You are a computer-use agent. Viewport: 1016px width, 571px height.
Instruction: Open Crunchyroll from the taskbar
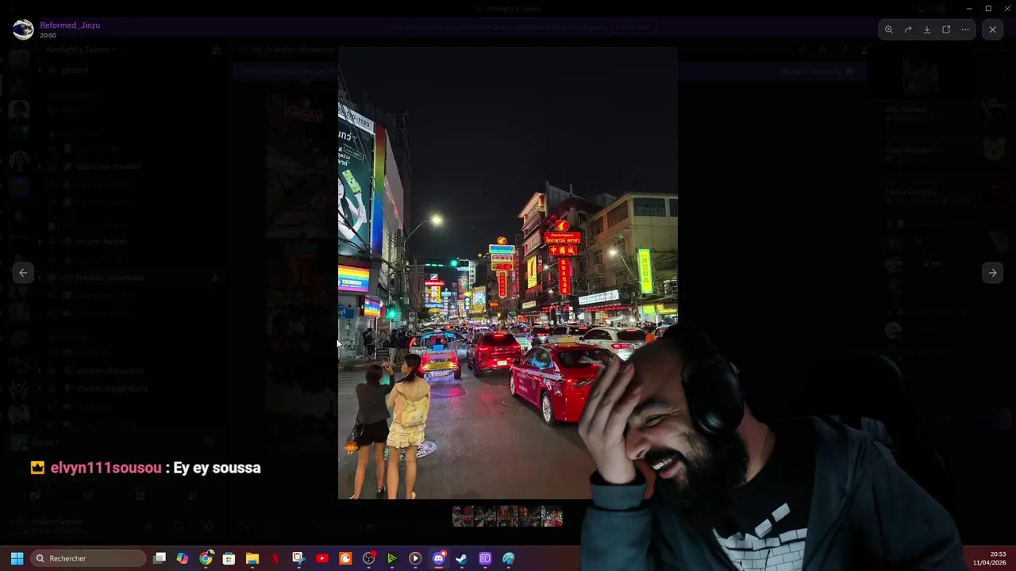(345, 558)
